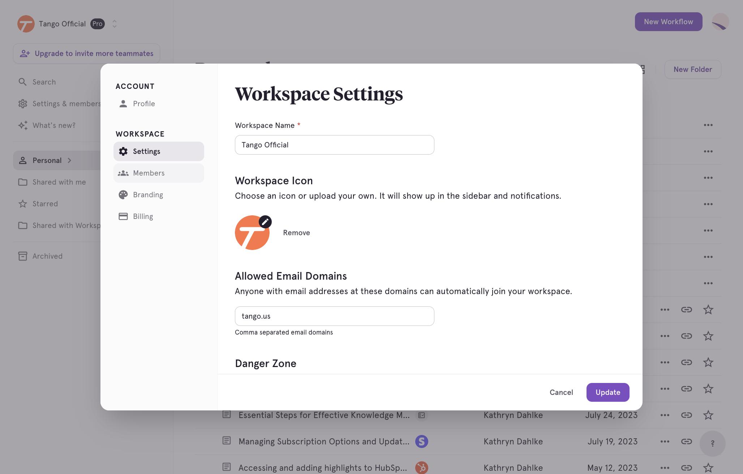Copy link for Essential Steps workflow row
This screenshot has width=743, height=474.
(x=687, y=415)
